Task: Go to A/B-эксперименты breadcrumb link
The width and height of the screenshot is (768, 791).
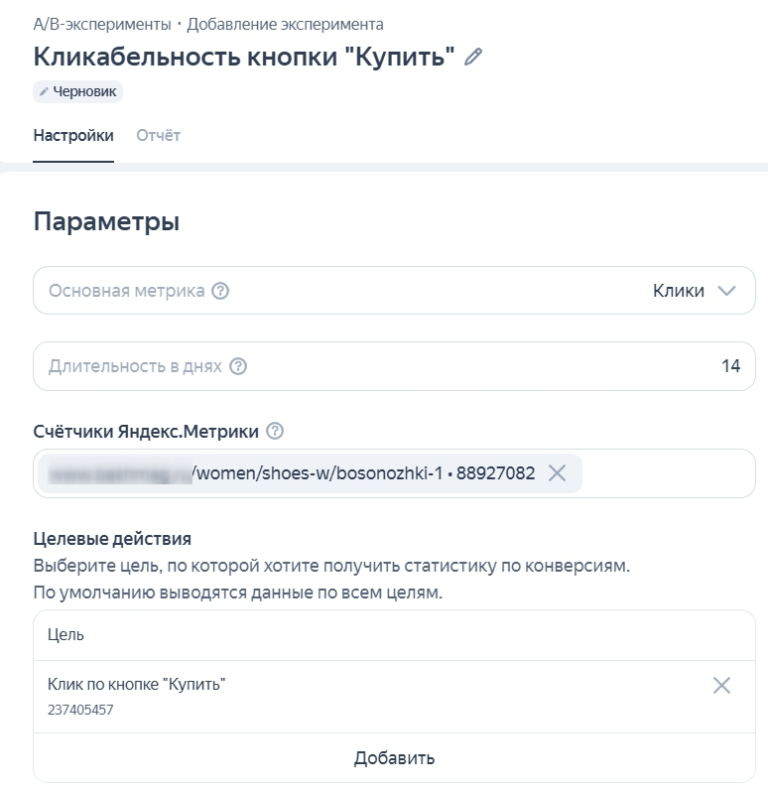Action: coord(101,24)
